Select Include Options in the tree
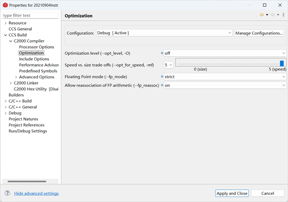The width and height of the screenshot is (288, 202). point(34,59)
